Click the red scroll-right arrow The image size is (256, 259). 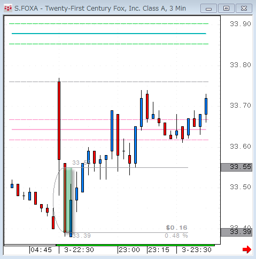pos(247,249)
